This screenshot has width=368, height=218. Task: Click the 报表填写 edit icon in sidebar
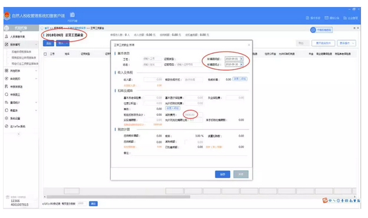pos(6,44)
